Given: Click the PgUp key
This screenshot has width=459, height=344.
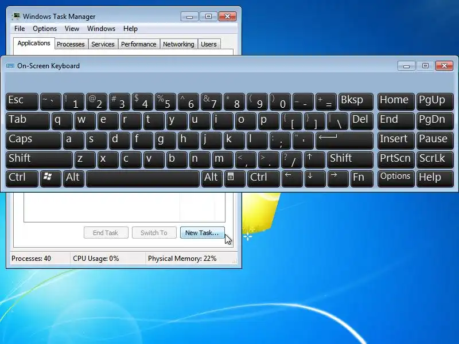Looking at the screenshot, I should point(435,101).
